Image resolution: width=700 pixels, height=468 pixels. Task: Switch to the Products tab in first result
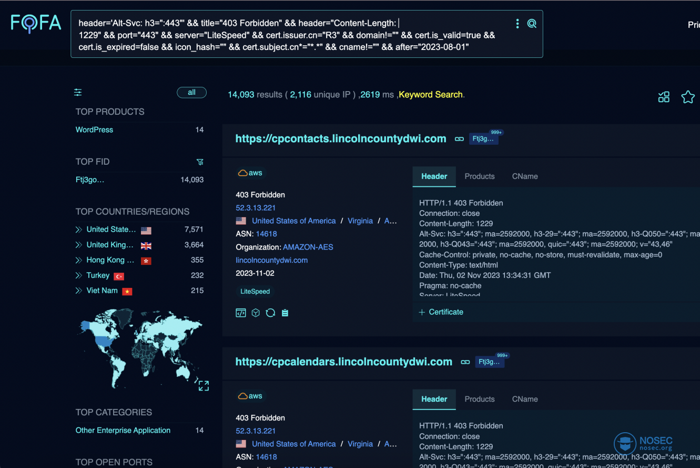pyautogui.click(x=480, y=176)
